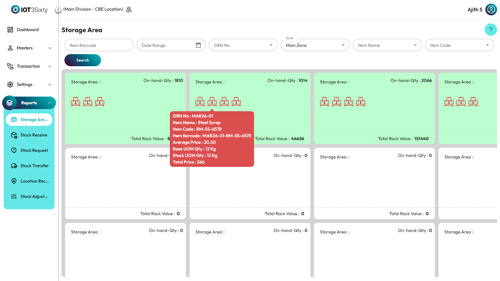Click last pallet icon in 2066 quantity rack

tap(361, 101)
